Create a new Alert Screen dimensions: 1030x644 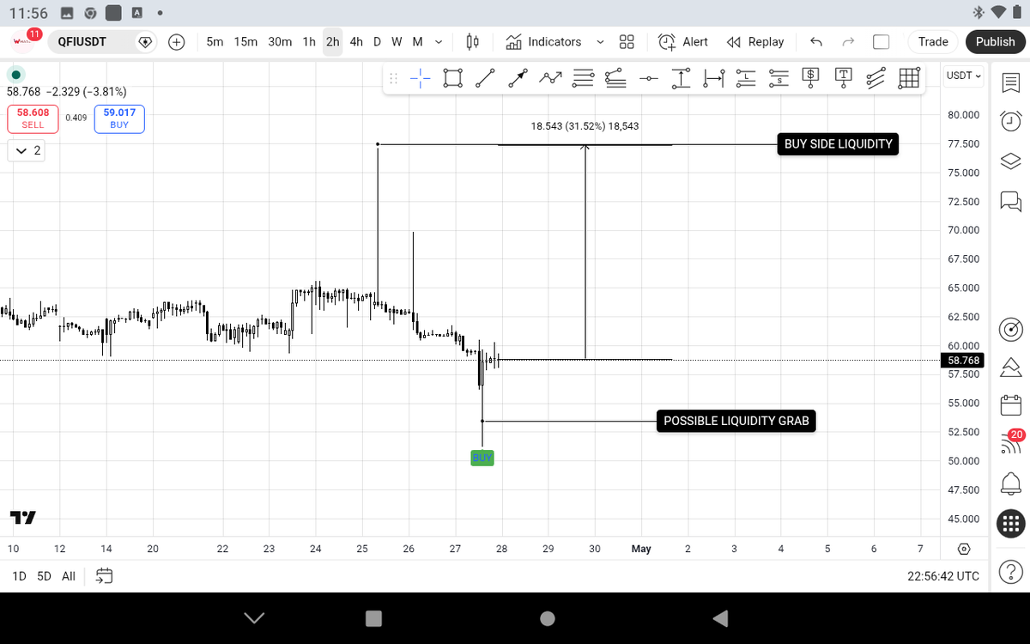(x=683, y=41)
